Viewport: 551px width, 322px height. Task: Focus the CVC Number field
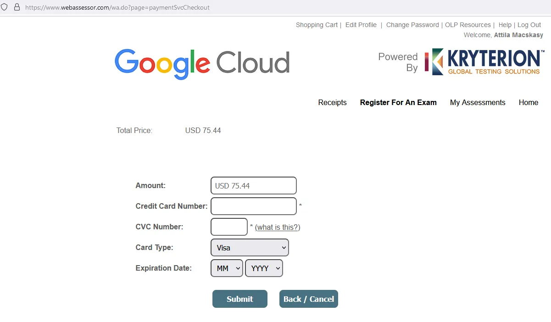coord(229,227)
